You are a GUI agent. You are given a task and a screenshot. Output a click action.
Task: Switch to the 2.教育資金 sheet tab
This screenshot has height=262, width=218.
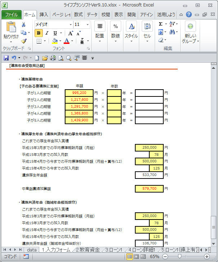pos(88,250)
